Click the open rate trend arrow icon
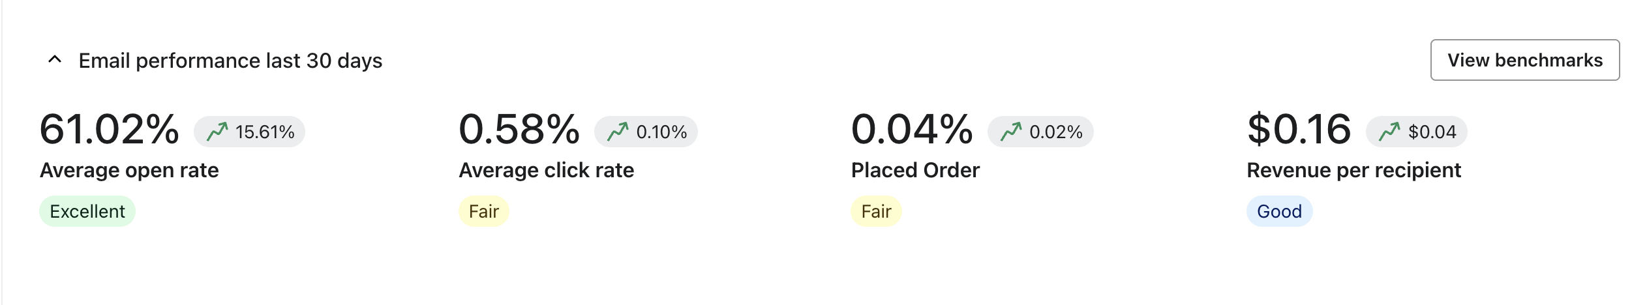The height and width of the screenshot is (305, 1632). [217, 132]
